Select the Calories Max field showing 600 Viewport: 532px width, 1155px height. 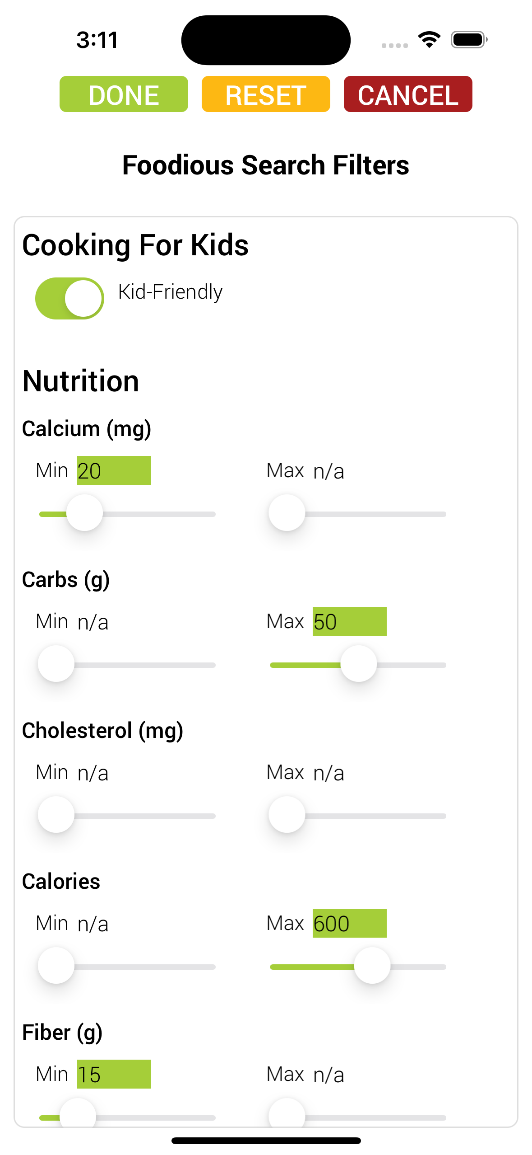click(x=350, y=923)
